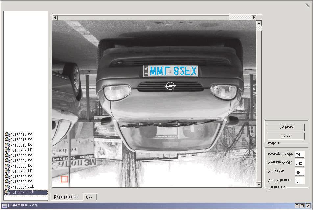Click the 'Parameters' group title
This screenshot has width=313, height=210.
(x=276, y=187)
